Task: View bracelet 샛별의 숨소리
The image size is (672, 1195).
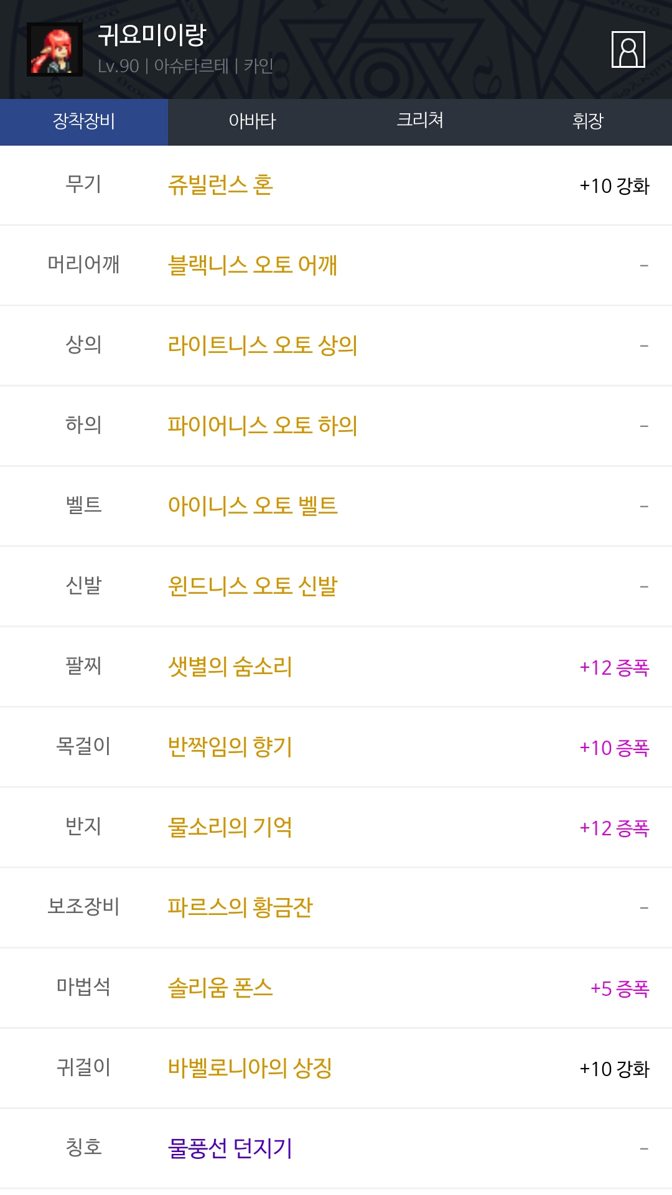Action: click(230, 667)
